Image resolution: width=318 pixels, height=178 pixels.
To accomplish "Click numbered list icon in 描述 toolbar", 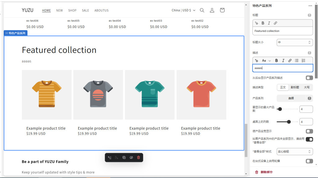I will (x=303, y=61).
